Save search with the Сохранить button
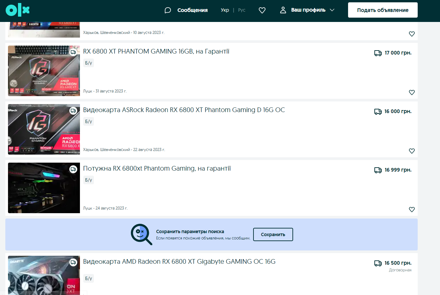Viewport: 440px width, 295px height. pyautogui.click(x=273, y=234)
